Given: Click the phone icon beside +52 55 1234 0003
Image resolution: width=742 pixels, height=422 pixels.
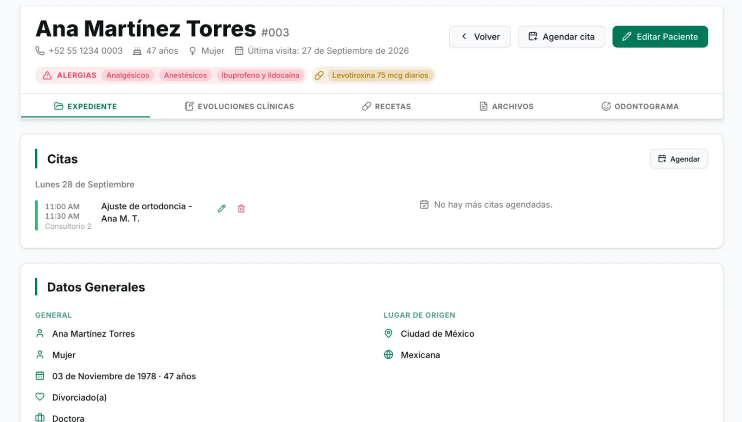Looking at the screenshot, I should [40, 51].
